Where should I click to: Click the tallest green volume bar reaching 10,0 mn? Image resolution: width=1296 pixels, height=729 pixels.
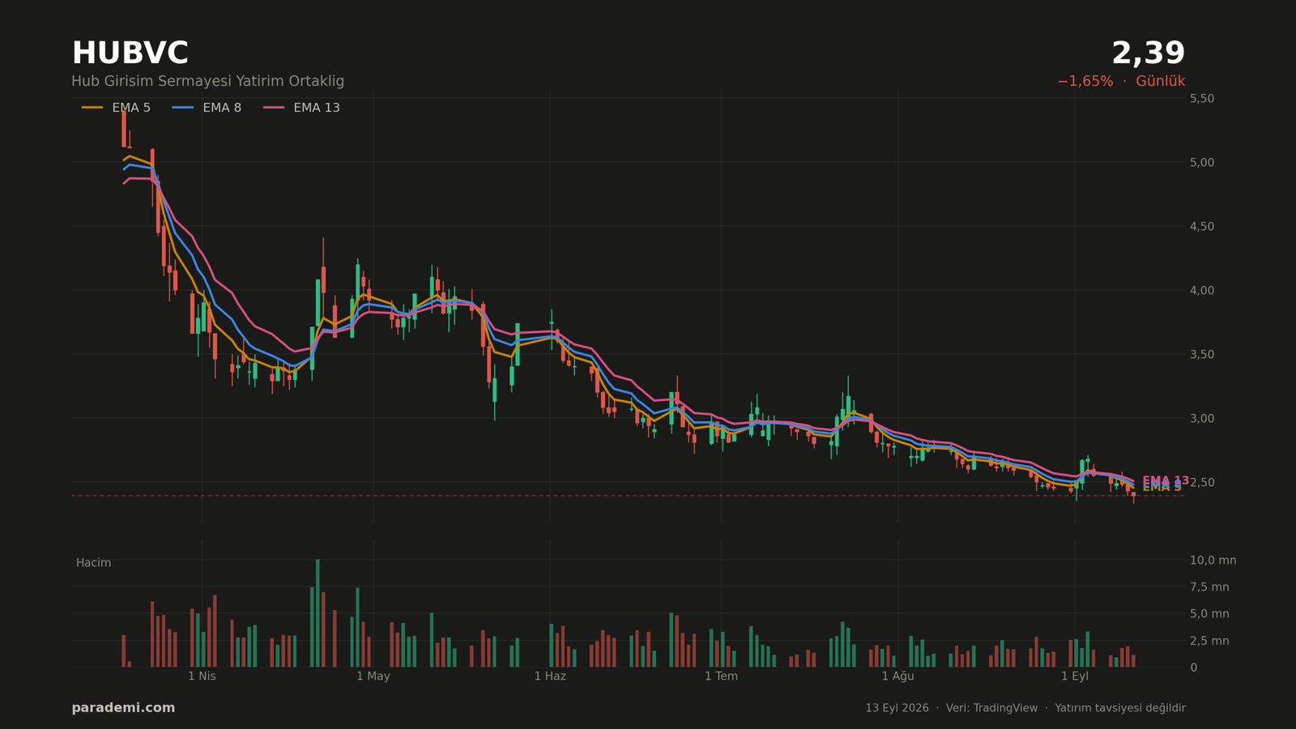click(x=318, y=613)
